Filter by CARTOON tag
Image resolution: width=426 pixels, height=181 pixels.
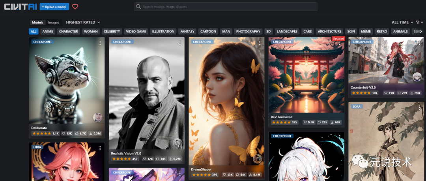pos(208,32)
